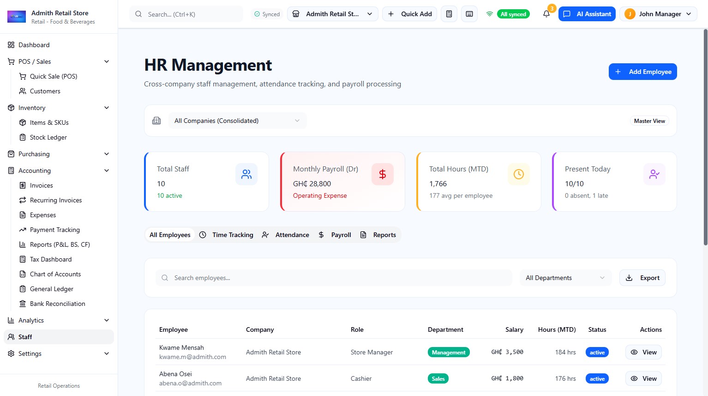The image size is (708, 396).
Task: Switch to the Payroll tab
Action: point(335,235)
